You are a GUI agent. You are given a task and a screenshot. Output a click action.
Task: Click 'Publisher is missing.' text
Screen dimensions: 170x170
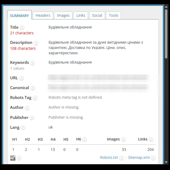[x=66, y=117]
